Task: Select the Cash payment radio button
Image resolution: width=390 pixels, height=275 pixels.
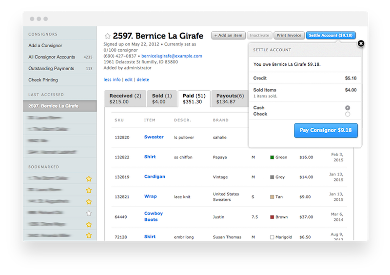Action: (348, 108)
